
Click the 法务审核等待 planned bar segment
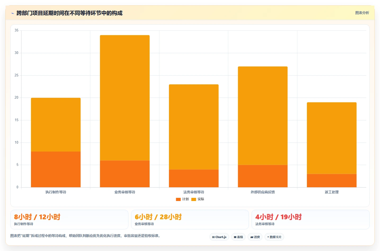pyautogui.click(x=194, y=178)
